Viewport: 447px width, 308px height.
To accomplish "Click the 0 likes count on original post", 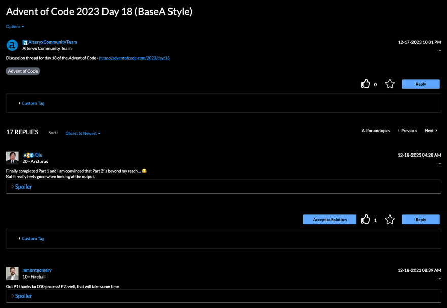I will click(x=375, y=84).
